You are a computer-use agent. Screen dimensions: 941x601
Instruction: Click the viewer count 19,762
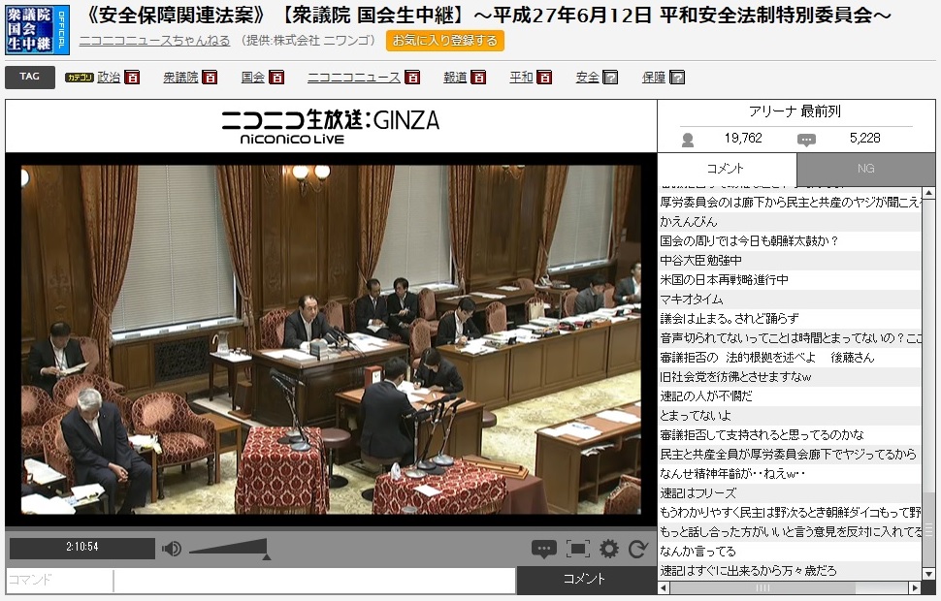(x=743, y=139)
